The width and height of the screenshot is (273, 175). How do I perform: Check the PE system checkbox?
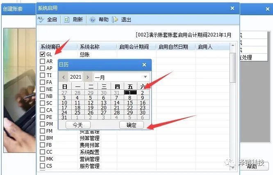42,117
